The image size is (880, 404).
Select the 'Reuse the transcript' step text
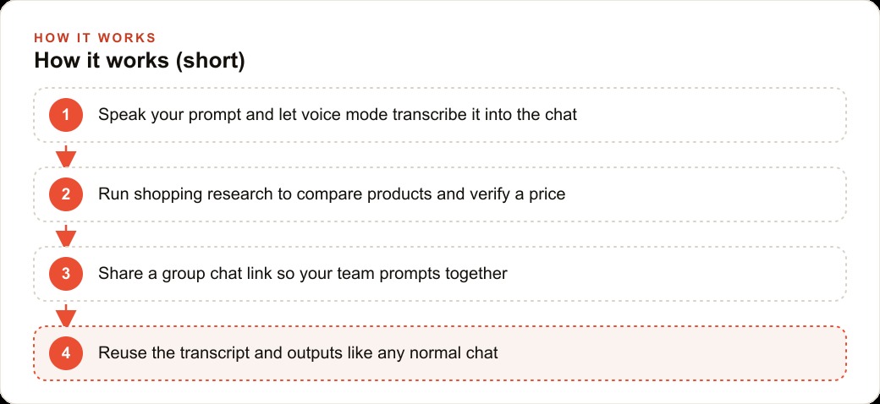coord(298,353)
